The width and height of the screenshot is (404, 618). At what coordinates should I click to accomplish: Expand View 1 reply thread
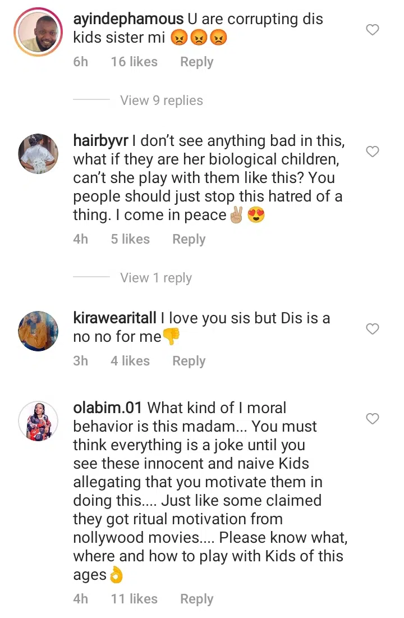pyautogui.click(x=156, y=278)
